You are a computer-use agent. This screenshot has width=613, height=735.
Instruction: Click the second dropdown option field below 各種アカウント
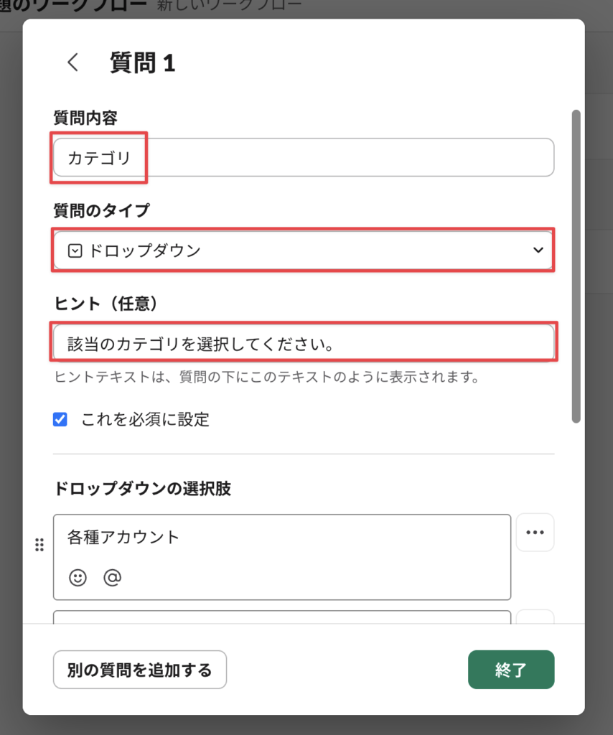point(281,617)
